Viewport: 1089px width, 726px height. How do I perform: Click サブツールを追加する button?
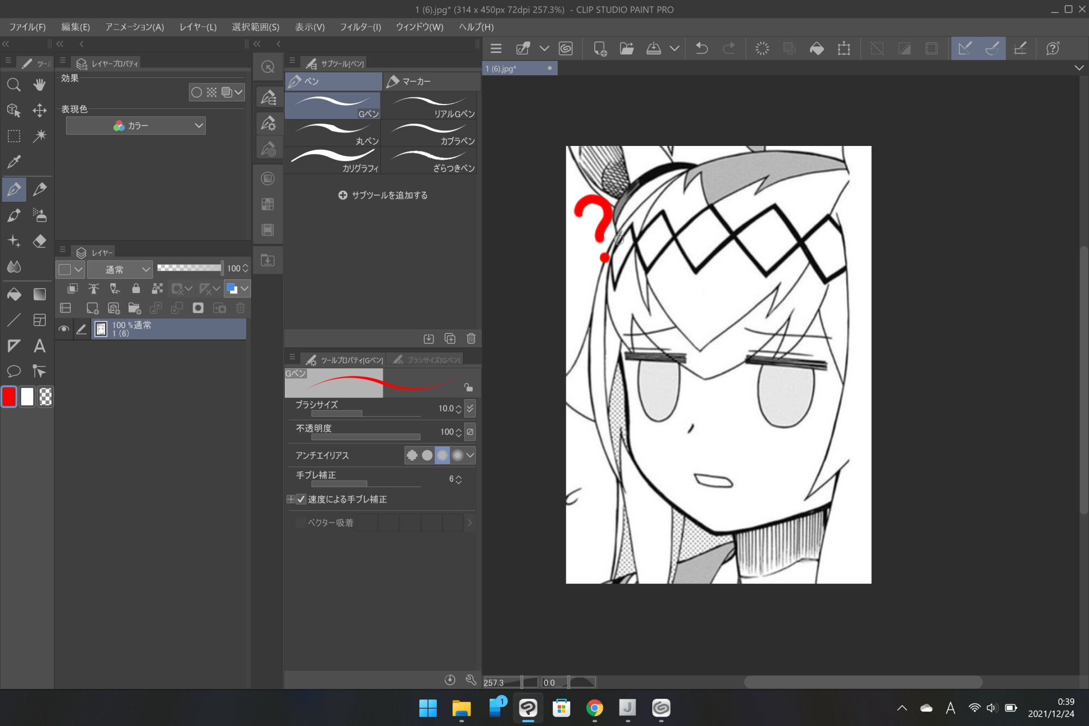point(383,195)
